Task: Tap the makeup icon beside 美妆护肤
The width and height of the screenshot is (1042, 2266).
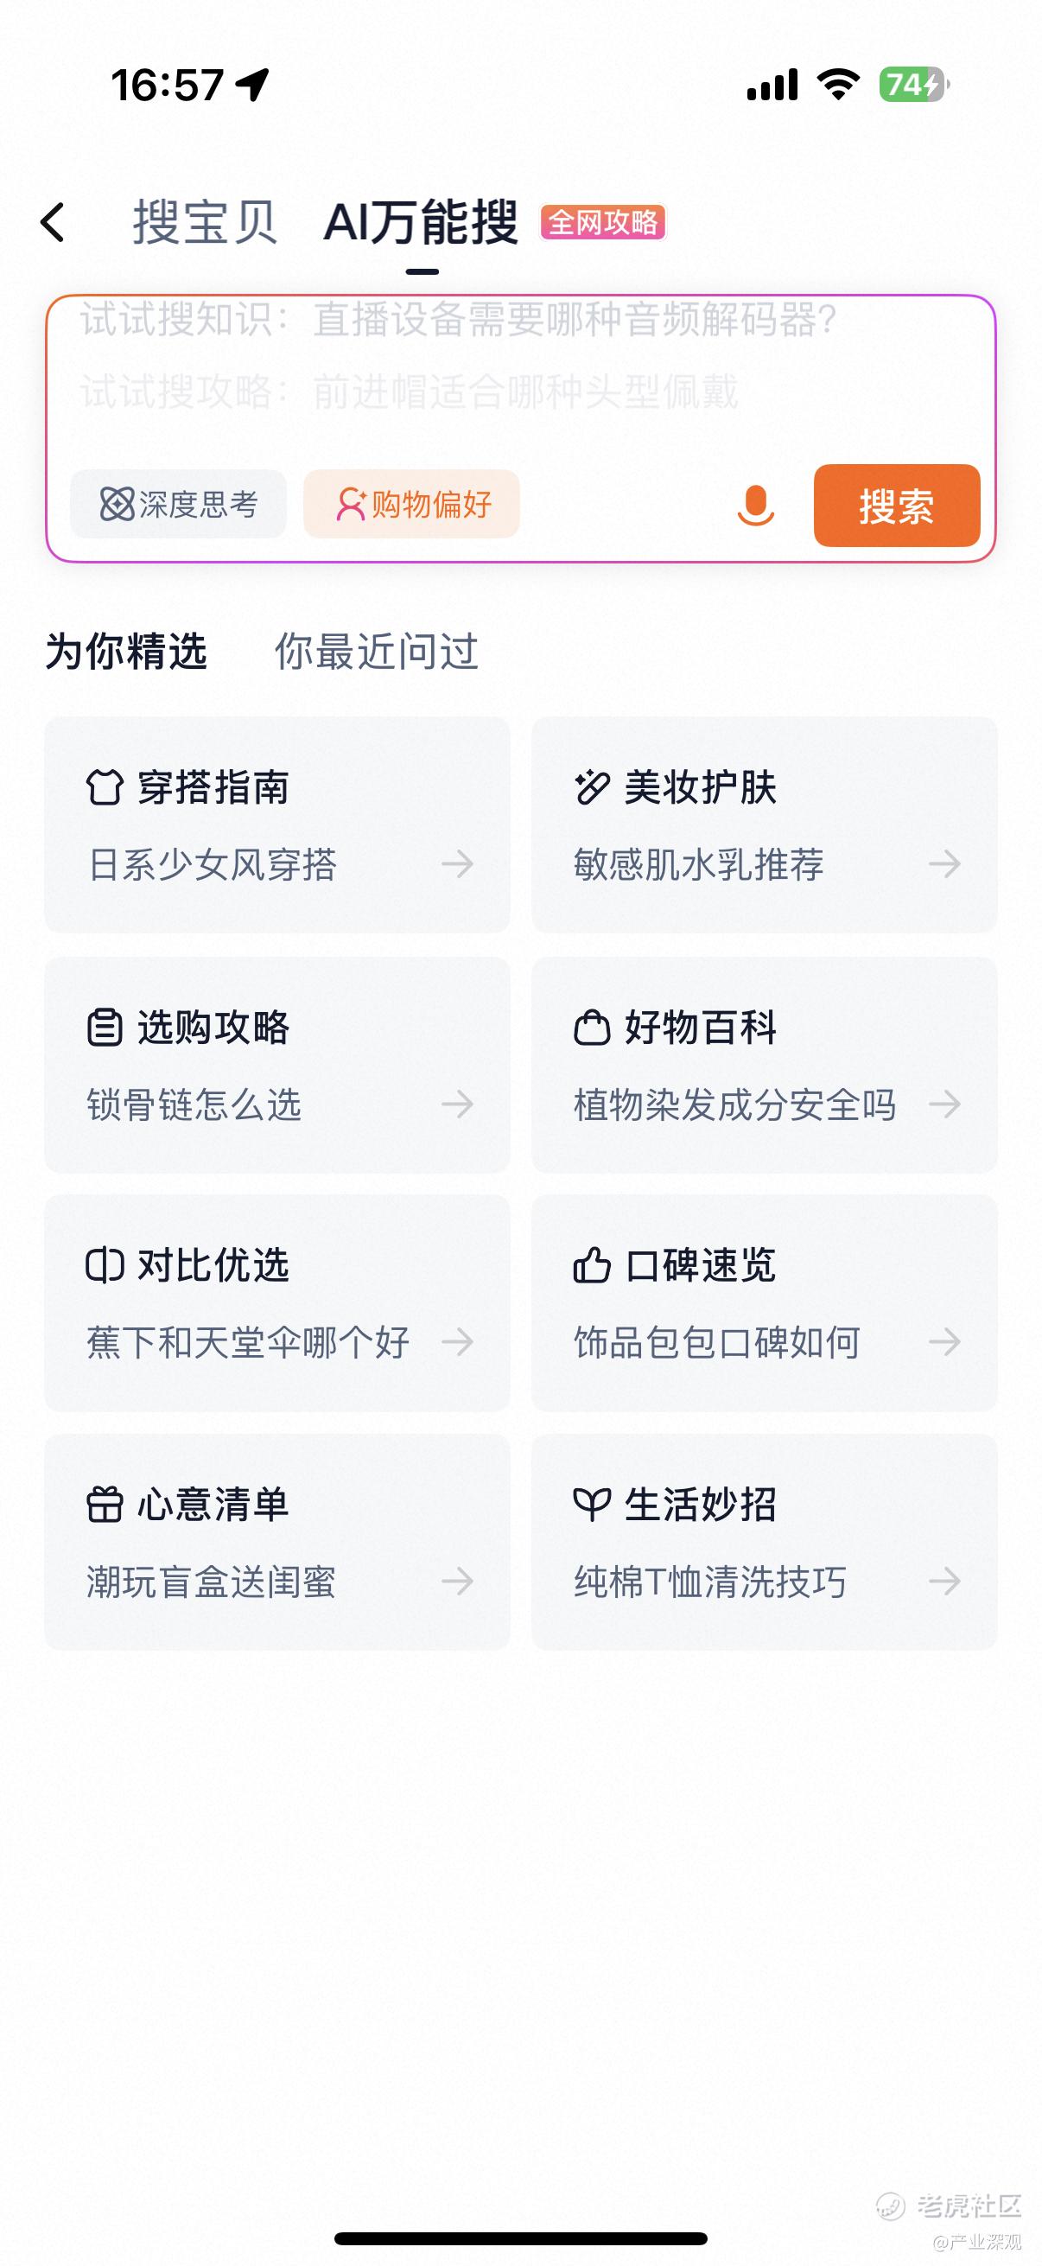Action: (x=592, y=787)
